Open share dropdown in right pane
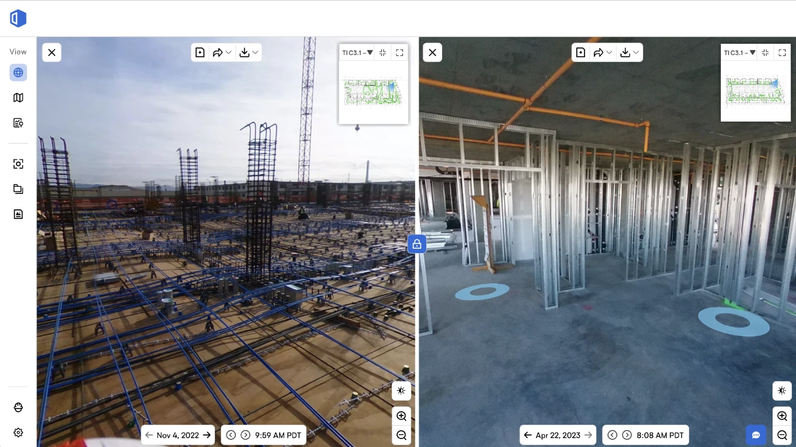This screenshot has width=796, height=447. tap(603, 53)
